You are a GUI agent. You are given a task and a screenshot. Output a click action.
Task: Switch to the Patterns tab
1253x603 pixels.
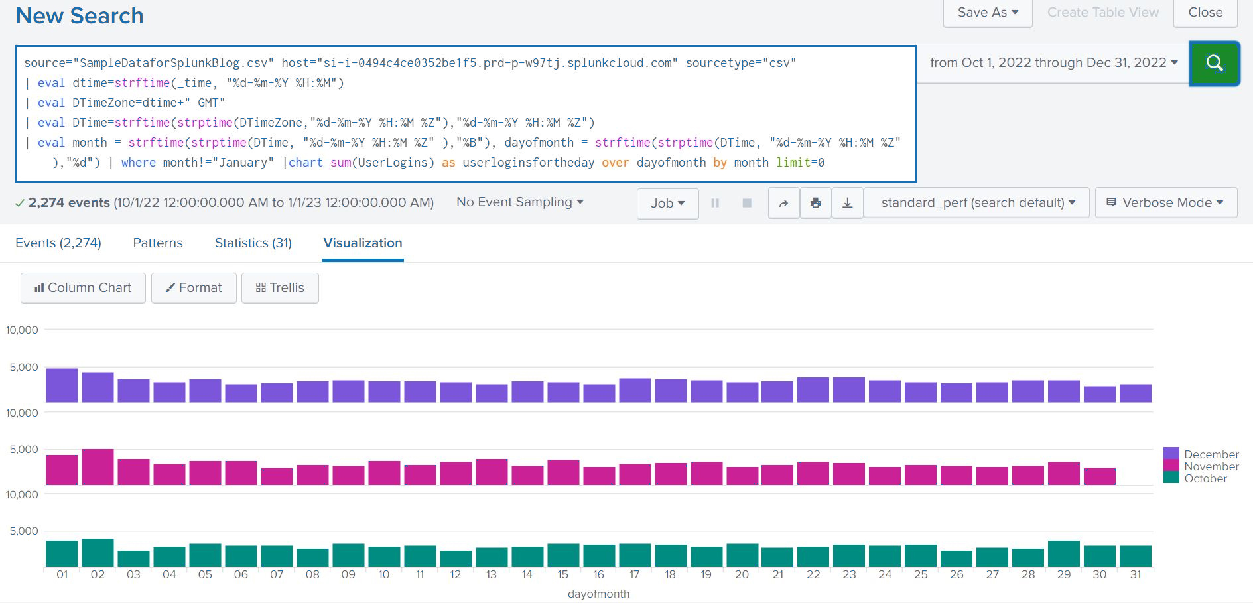158,243
